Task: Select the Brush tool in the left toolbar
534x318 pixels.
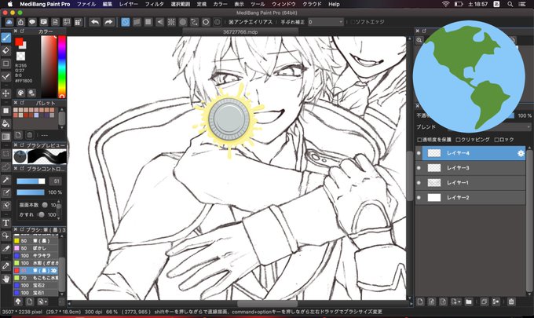Action: pos(5,38)
